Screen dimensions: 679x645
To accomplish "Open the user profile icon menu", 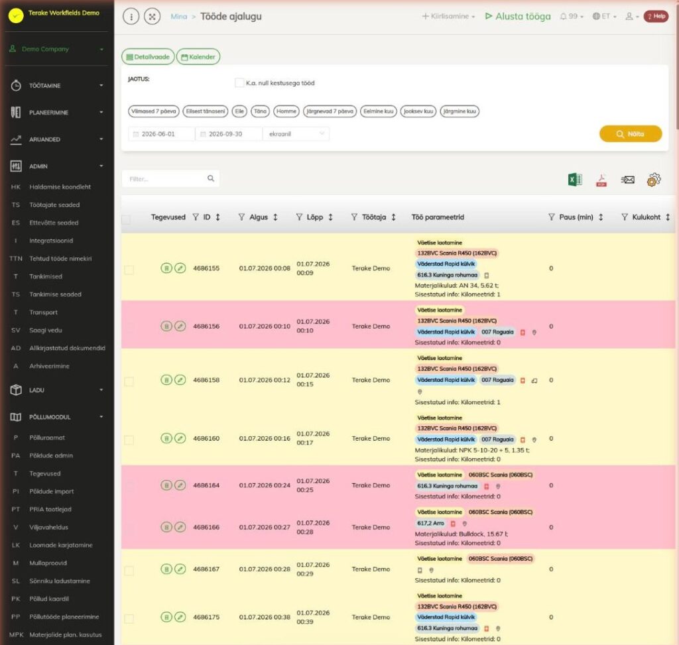I will coord(632,17).
